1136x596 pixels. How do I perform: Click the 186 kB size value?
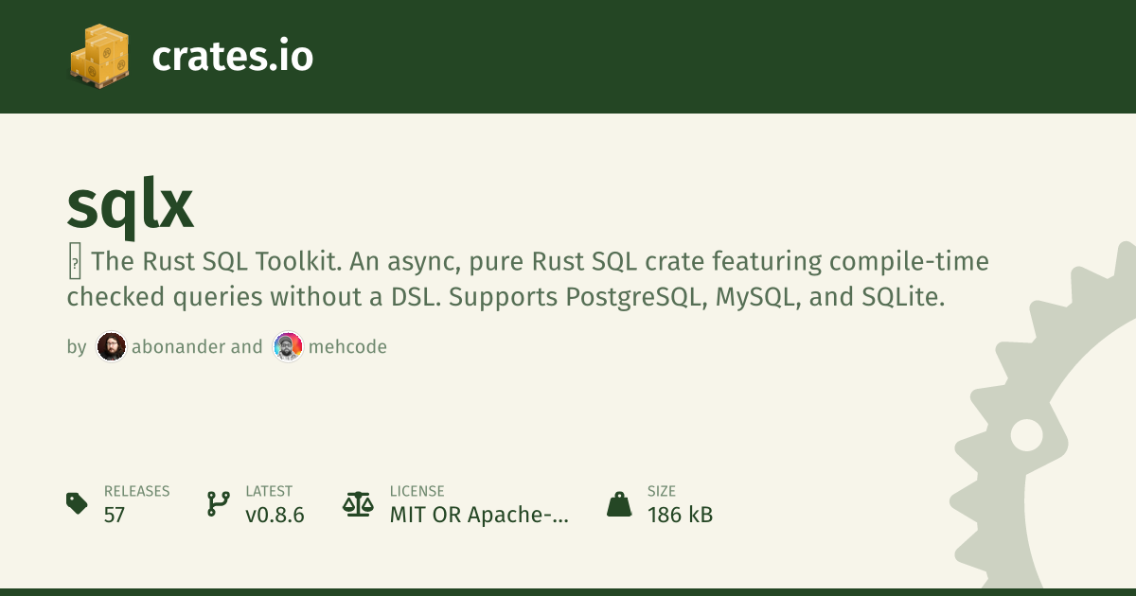pos(680,515)
